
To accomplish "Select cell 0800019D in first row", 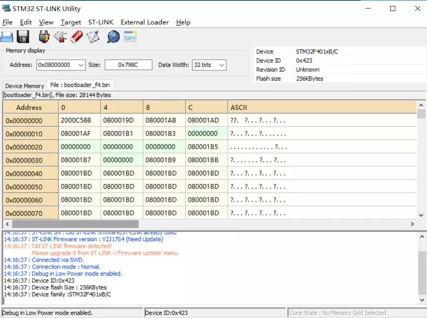I will [x=122, y=120].
